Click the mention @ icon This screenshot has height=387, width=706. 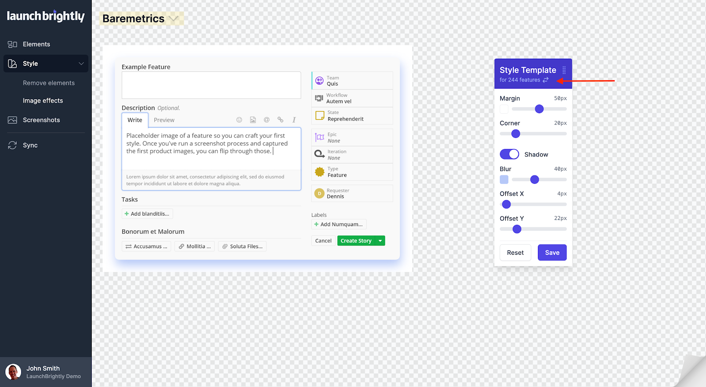[267, 120]
